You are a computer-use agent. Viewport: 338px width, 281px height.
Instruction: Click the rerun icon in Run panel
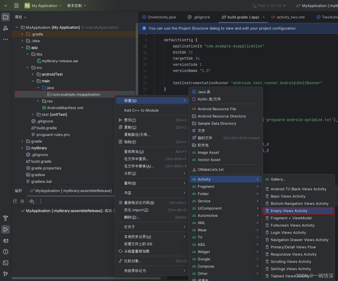click(x=15, y=201)
